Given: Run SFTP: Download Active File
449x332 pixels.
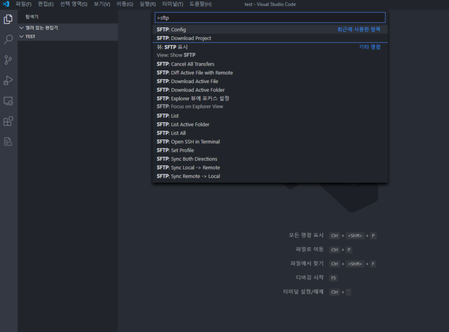Looking at the screenshot, I should point(270,81).
